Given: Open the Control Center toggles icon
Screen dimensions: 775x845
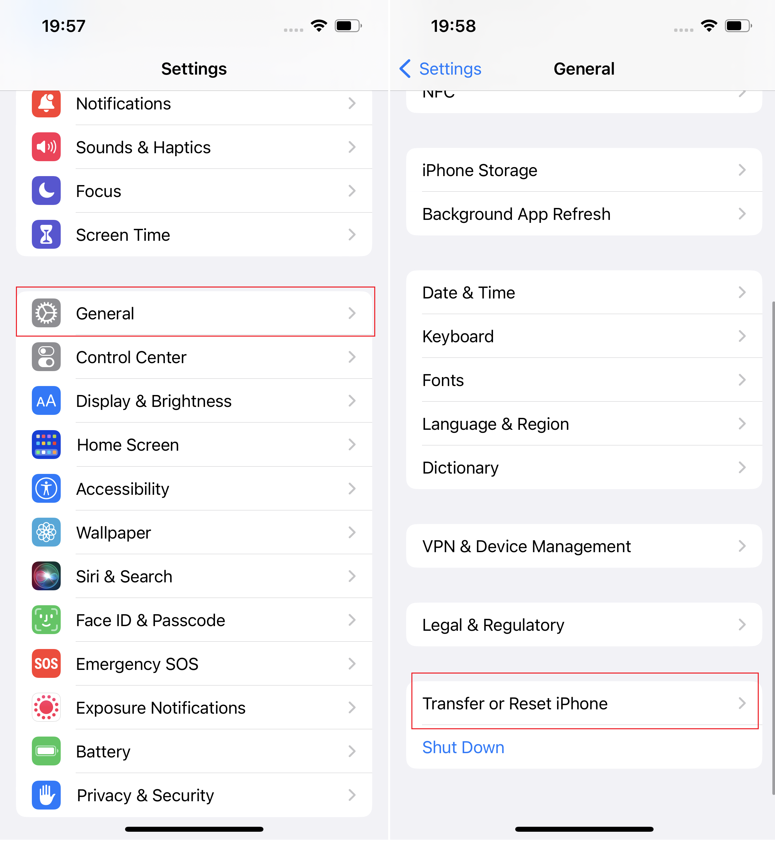Looking at the screenshot, I should click(x=46, y=357).
